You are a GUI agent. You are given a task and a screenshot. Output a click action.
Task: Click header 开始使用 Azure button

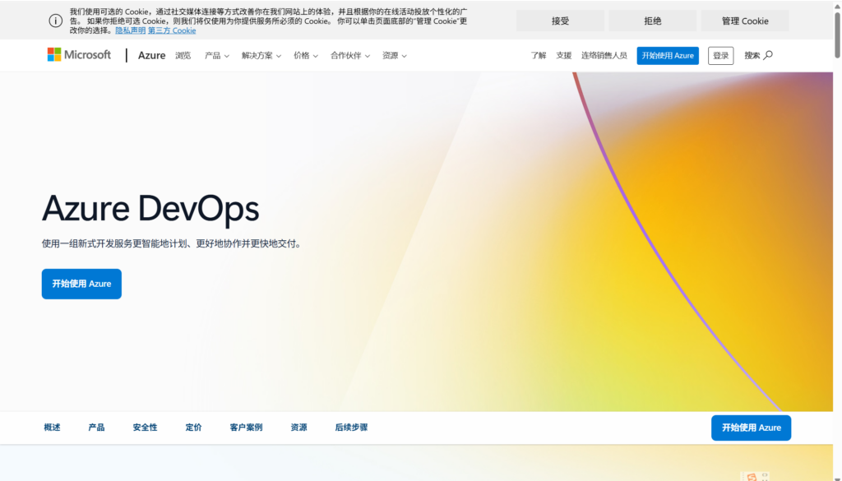click(668, 56)
